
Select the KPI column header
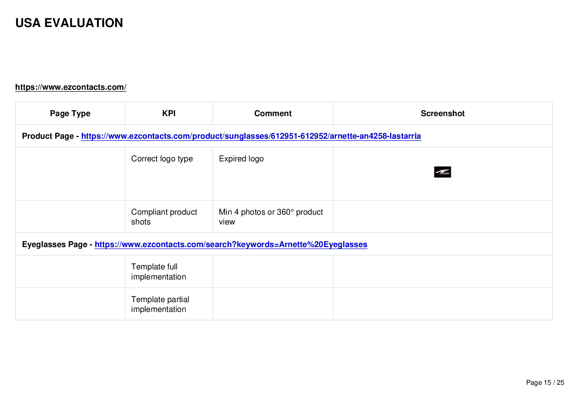click(169, 113)
